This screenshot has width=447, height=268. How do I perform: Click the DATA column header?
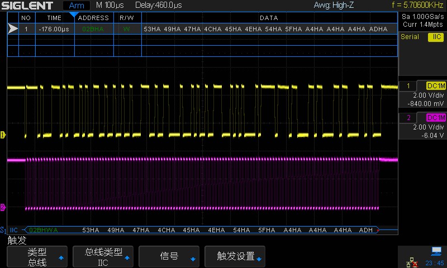click(x=269, y=18)
